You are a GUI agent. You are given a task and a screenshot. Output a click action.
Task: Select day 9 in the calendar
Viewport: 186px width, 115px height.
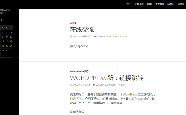tap(7, 37)
